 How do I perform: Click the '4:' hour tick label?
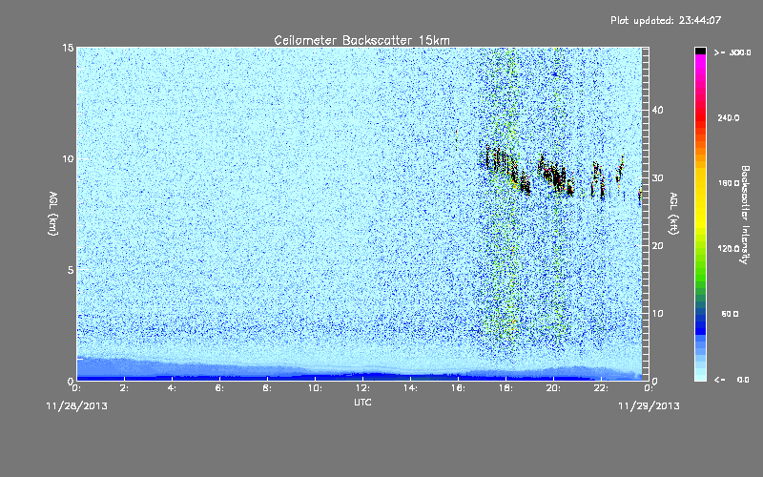[x=173, y=388]
